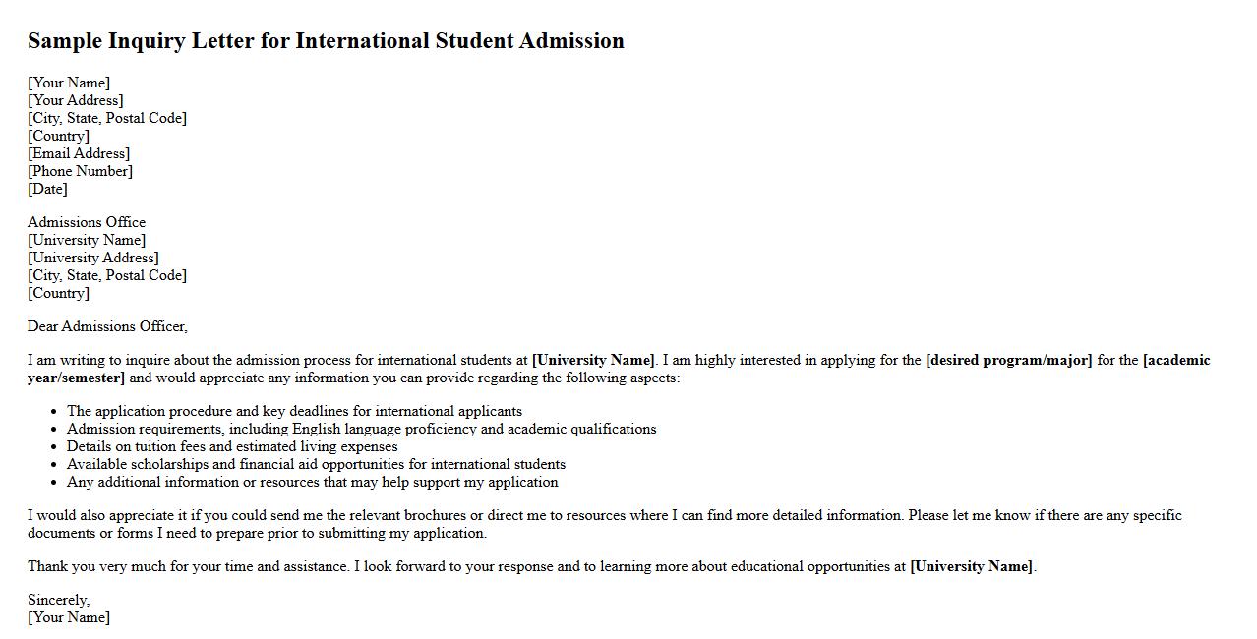Click the Admission requirements bullet item
Image resolution: width=1257 pixels, height=639 pixels.
(x=361, y=429)
